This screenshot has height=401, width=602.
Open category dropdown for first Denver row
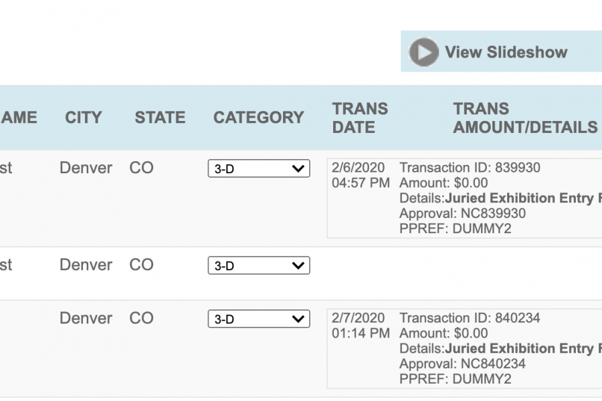pos(259,168)
